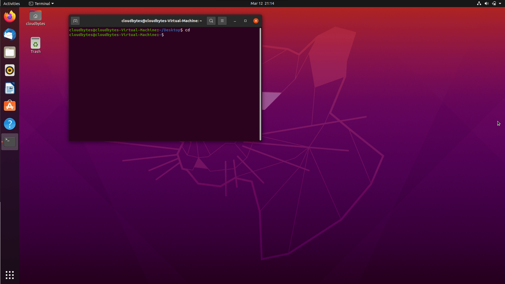Click the battery indicator in the top bar
505x284 pixels.
tap(494, 3)
